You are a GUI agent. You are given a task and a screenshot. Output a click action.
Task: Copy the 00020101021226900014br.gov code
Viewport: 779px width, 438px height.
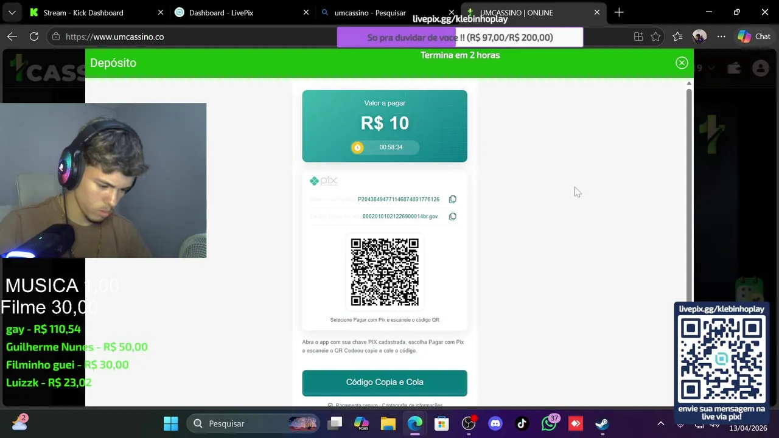point(452,217)
